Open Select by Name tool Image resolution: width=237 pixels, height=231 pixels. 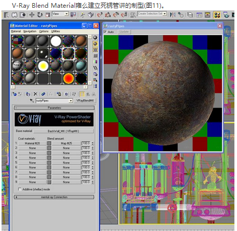coord(6,15)
